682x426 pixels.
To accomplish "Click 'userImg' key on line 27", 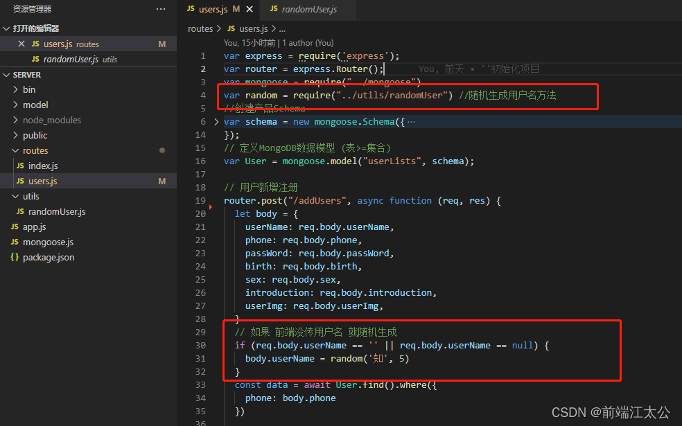I will click(x=263, y=306).
